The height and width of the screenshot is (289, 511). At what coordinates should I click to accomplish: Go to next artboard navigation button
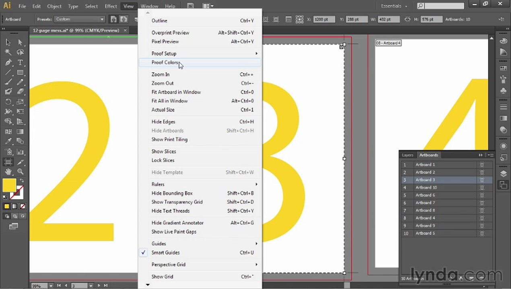pyautogui.click(x=99, y=285)
